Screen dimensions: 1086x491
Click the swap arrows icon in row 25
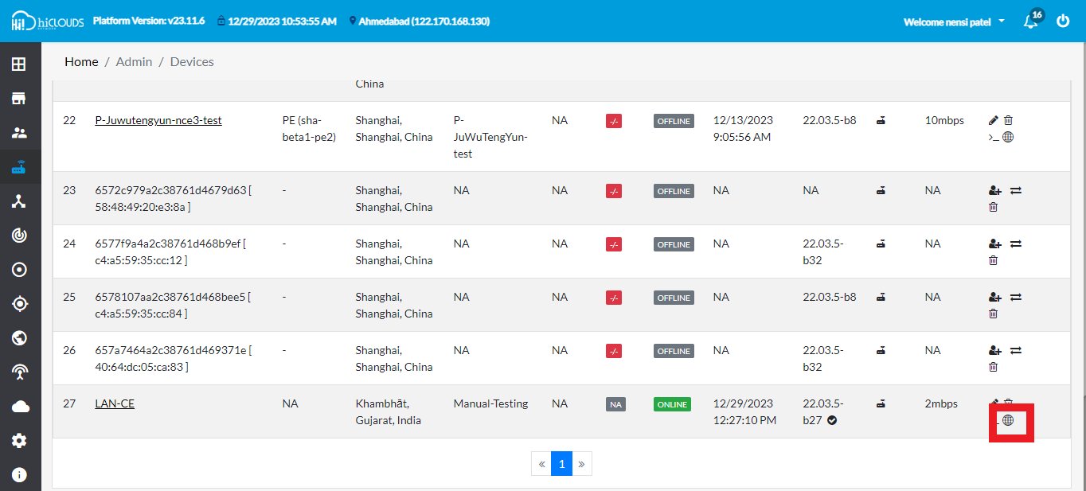tap(1016, 297)
